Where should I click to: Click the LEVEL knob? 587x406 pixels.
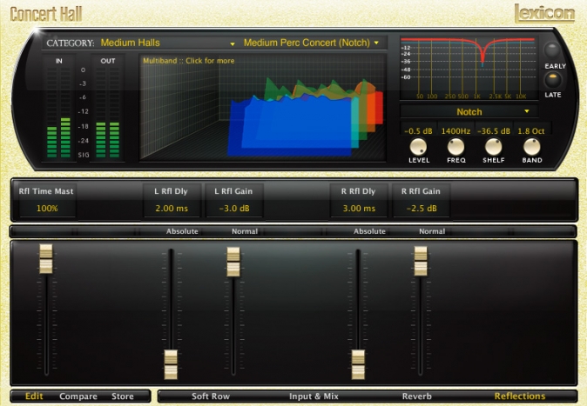click(418, 147)
